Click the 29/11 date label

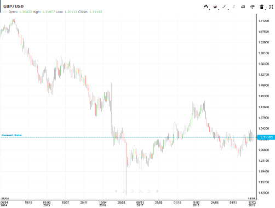coord(84,203)
